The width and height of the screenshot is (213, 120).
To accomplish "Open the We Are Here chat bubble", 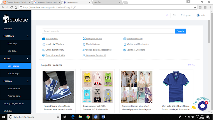I will tap(202, 106).
